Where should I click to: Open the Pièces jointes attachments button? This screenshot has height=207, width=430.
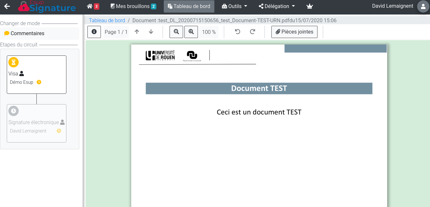[x=294, y=32]
